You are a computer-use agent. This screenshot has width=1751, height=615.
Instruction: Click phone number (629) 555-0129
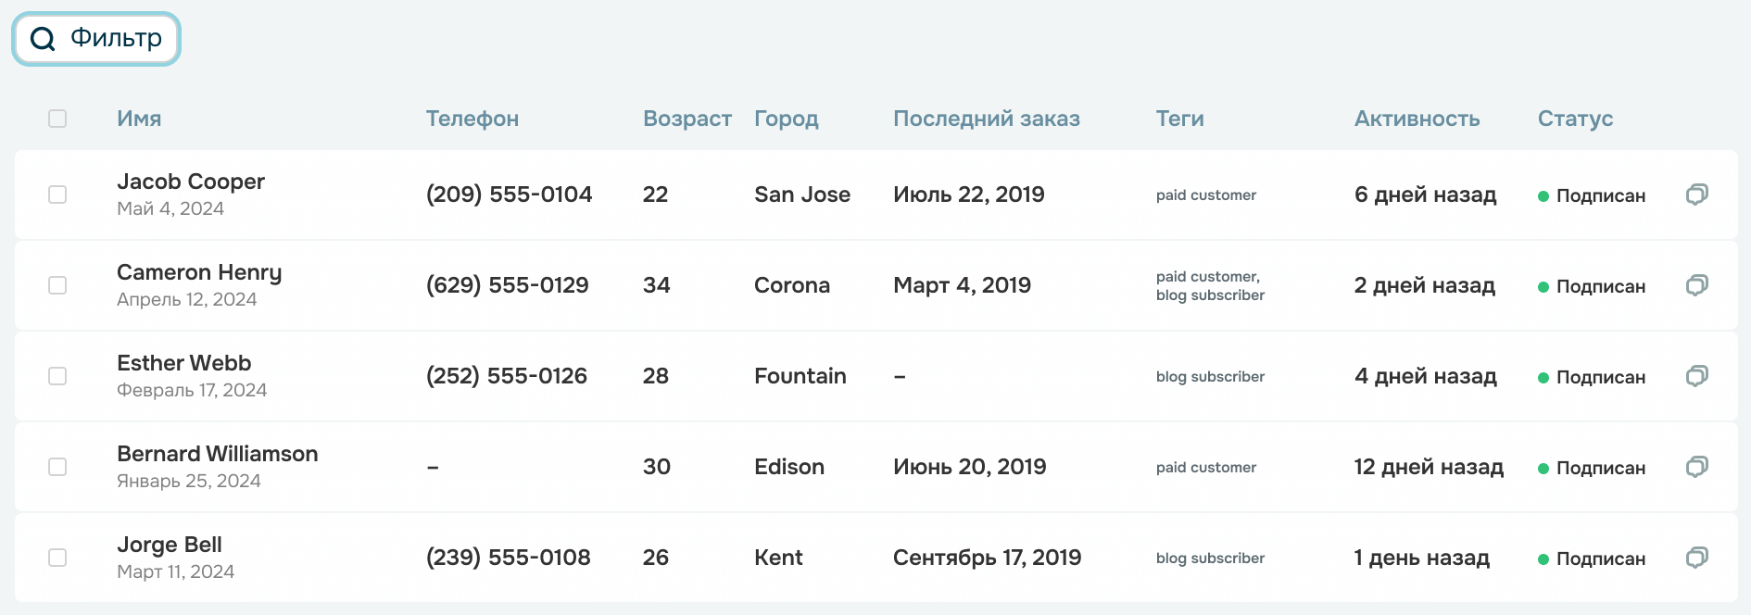pos(508,285)
